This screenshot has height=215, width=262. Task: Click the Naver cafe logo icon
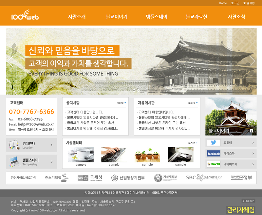214,164
